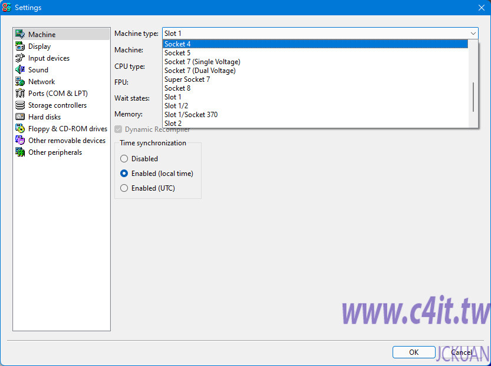This screenshot has width=491, height=366.
Task: Choose Slot 2 from the list
Action: coord(315,123)
